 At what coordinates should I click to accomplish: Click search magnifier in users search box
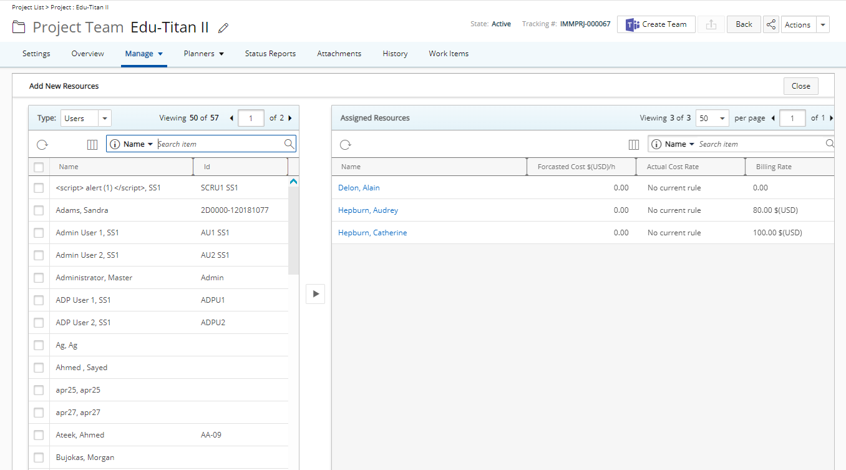289,144
